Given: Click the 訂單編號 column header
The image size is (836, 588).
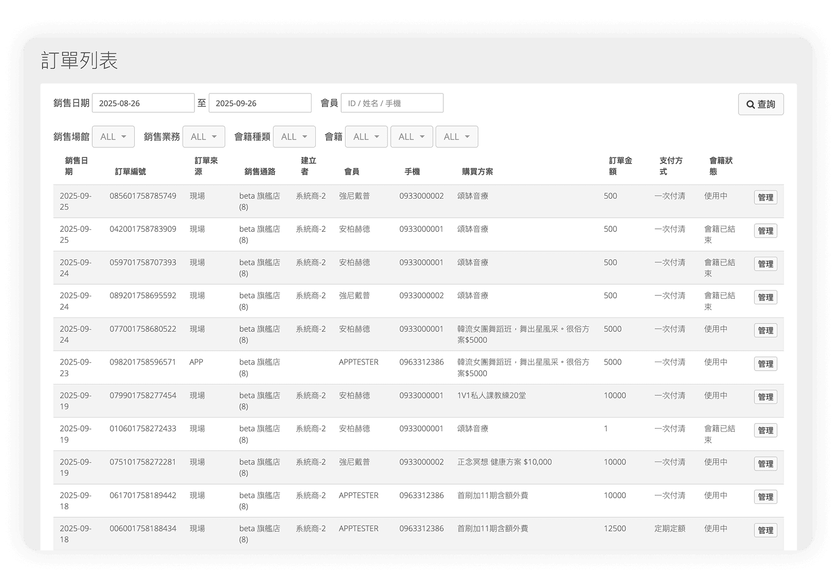Looking at the screenshot, I should [x=131, y=172].
